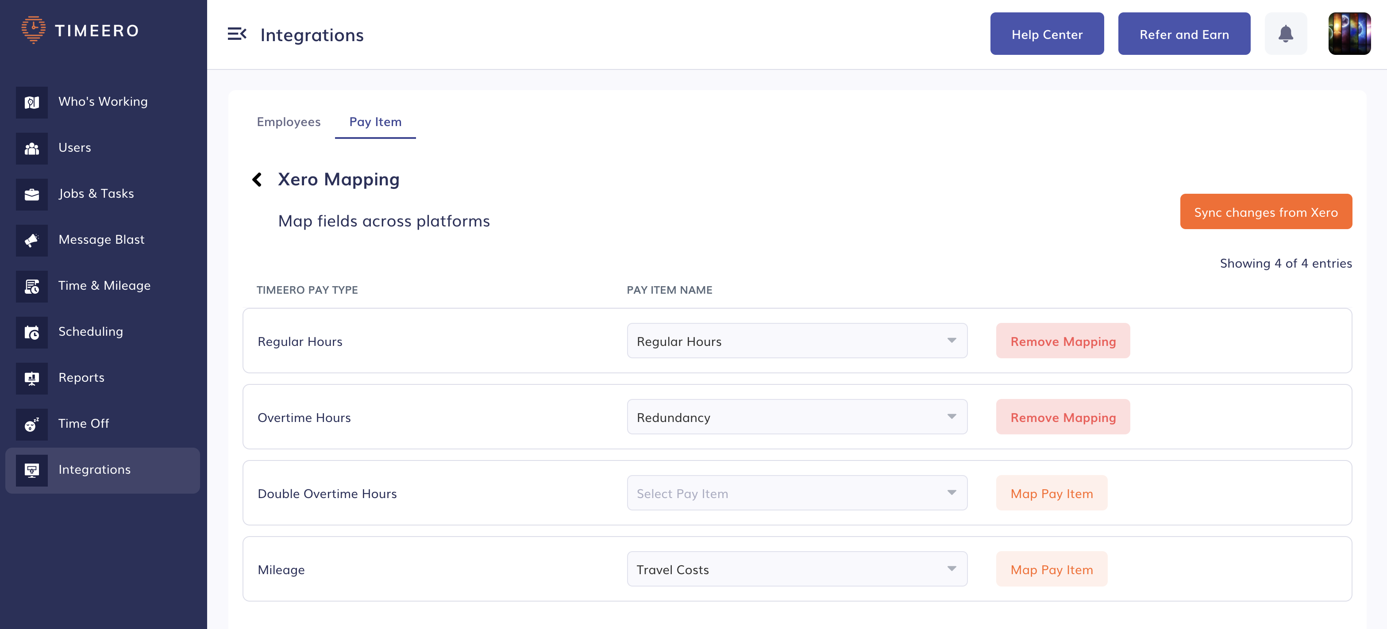Switch to the Employees tab
Screen dimensions: 1387x629
289,122
